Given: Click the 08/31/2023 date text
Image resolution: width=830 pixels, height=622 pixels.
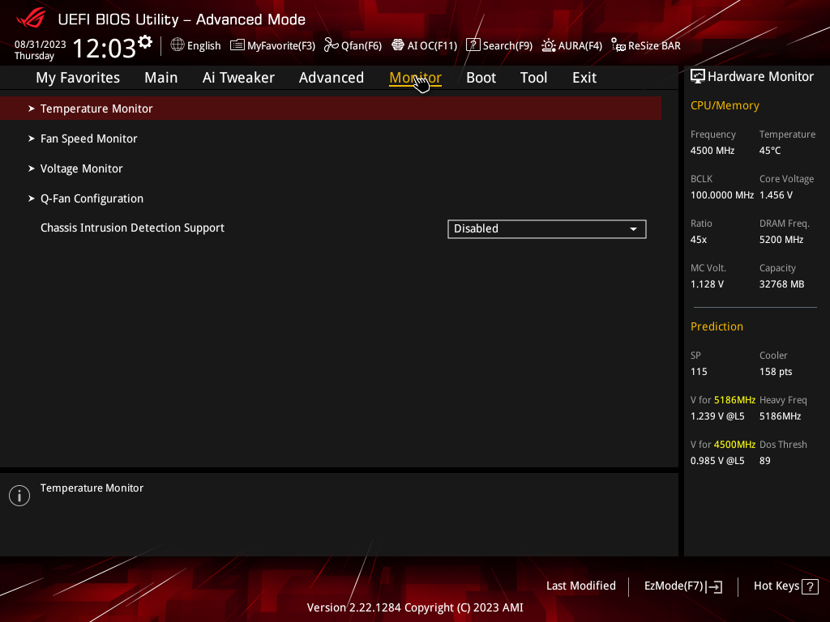Looking at the screenshot, I should [x=41, y=45].
